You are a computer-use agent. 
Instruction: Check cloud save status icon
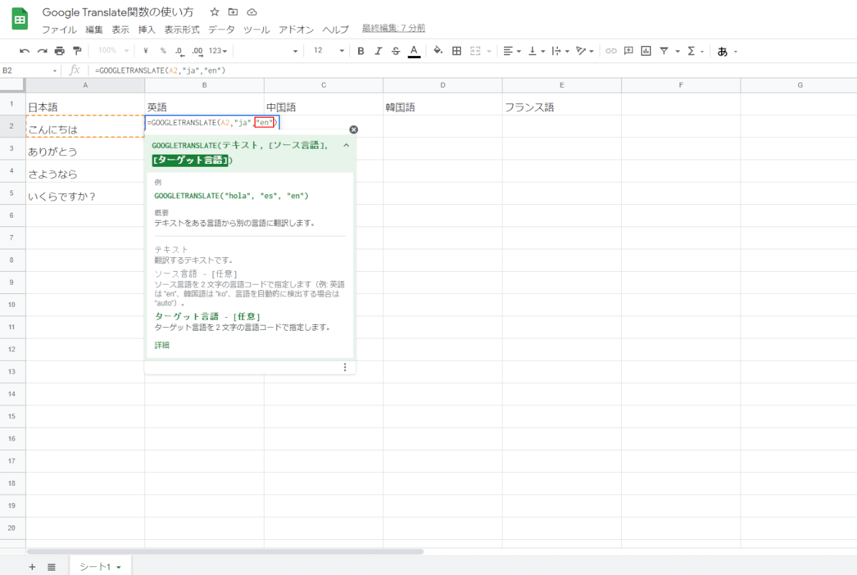252,12
